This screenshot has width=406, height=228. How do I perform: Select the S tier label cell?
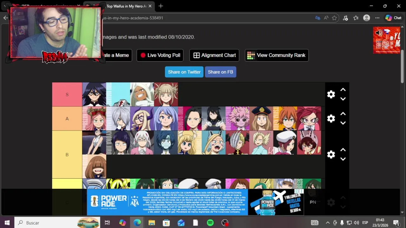tap(67, 94)
